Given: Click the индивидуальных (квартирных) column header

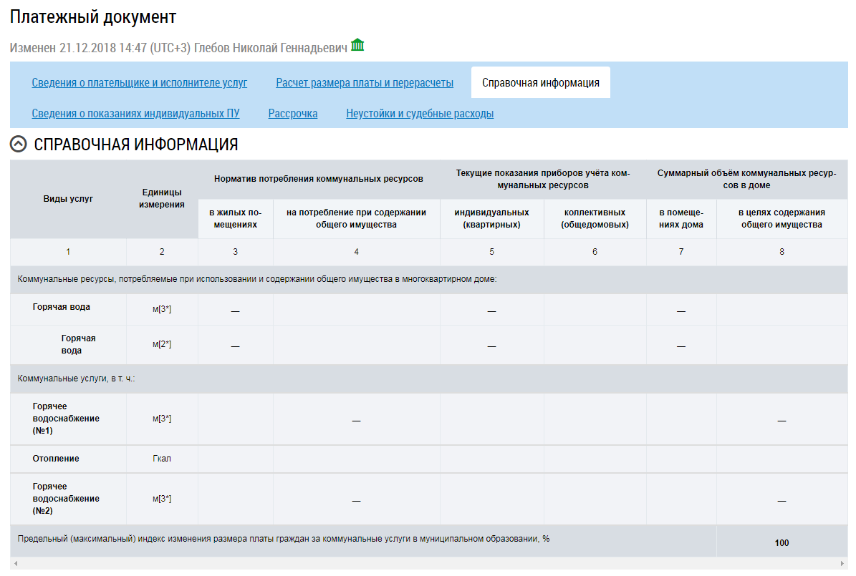Looking at the screenshot, I should [491, 218].
